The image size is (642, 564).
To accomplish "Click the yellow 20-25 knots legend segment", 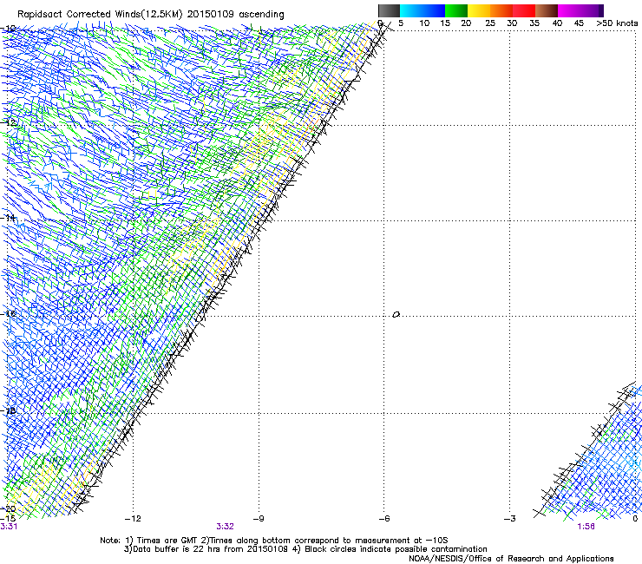I will 479,10.
